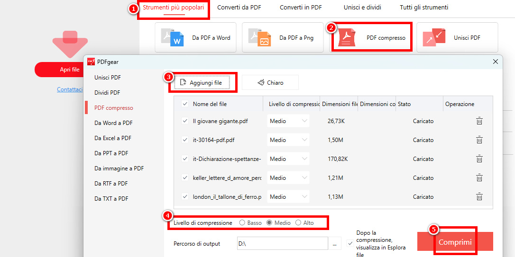Image resolution: width=515 pixels, height=257 pixels.
Task: Open compression dropdown for Il giovane gigante.pdf
Action: 288,121
